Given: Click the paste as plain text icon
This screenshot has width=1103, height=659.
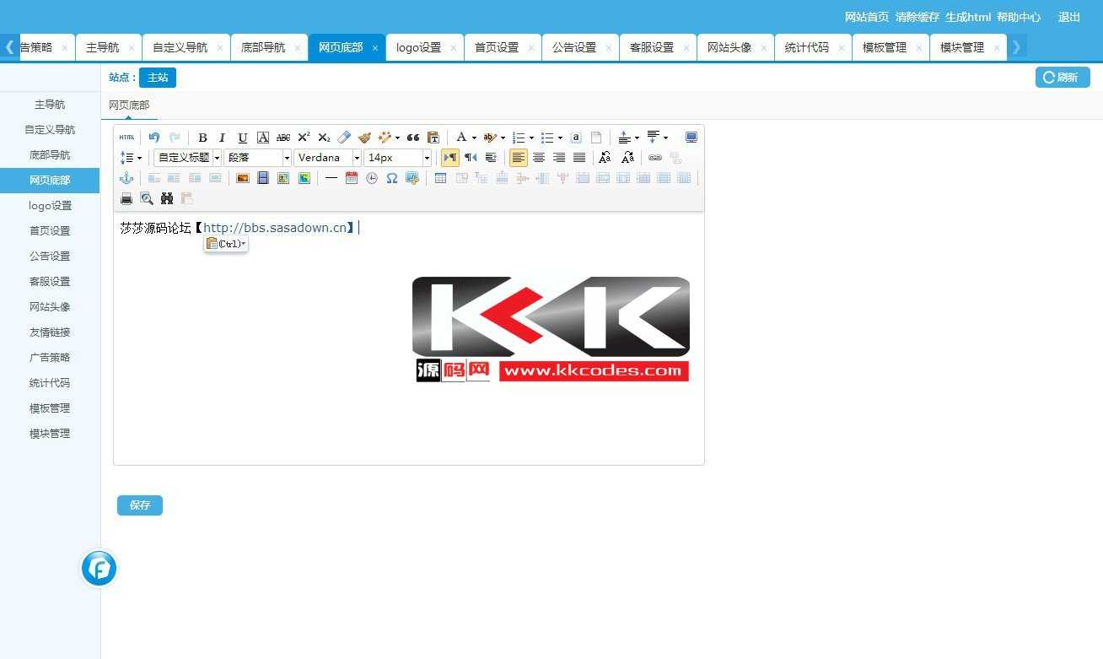Looking at the screenshot, I should (433, 138).
